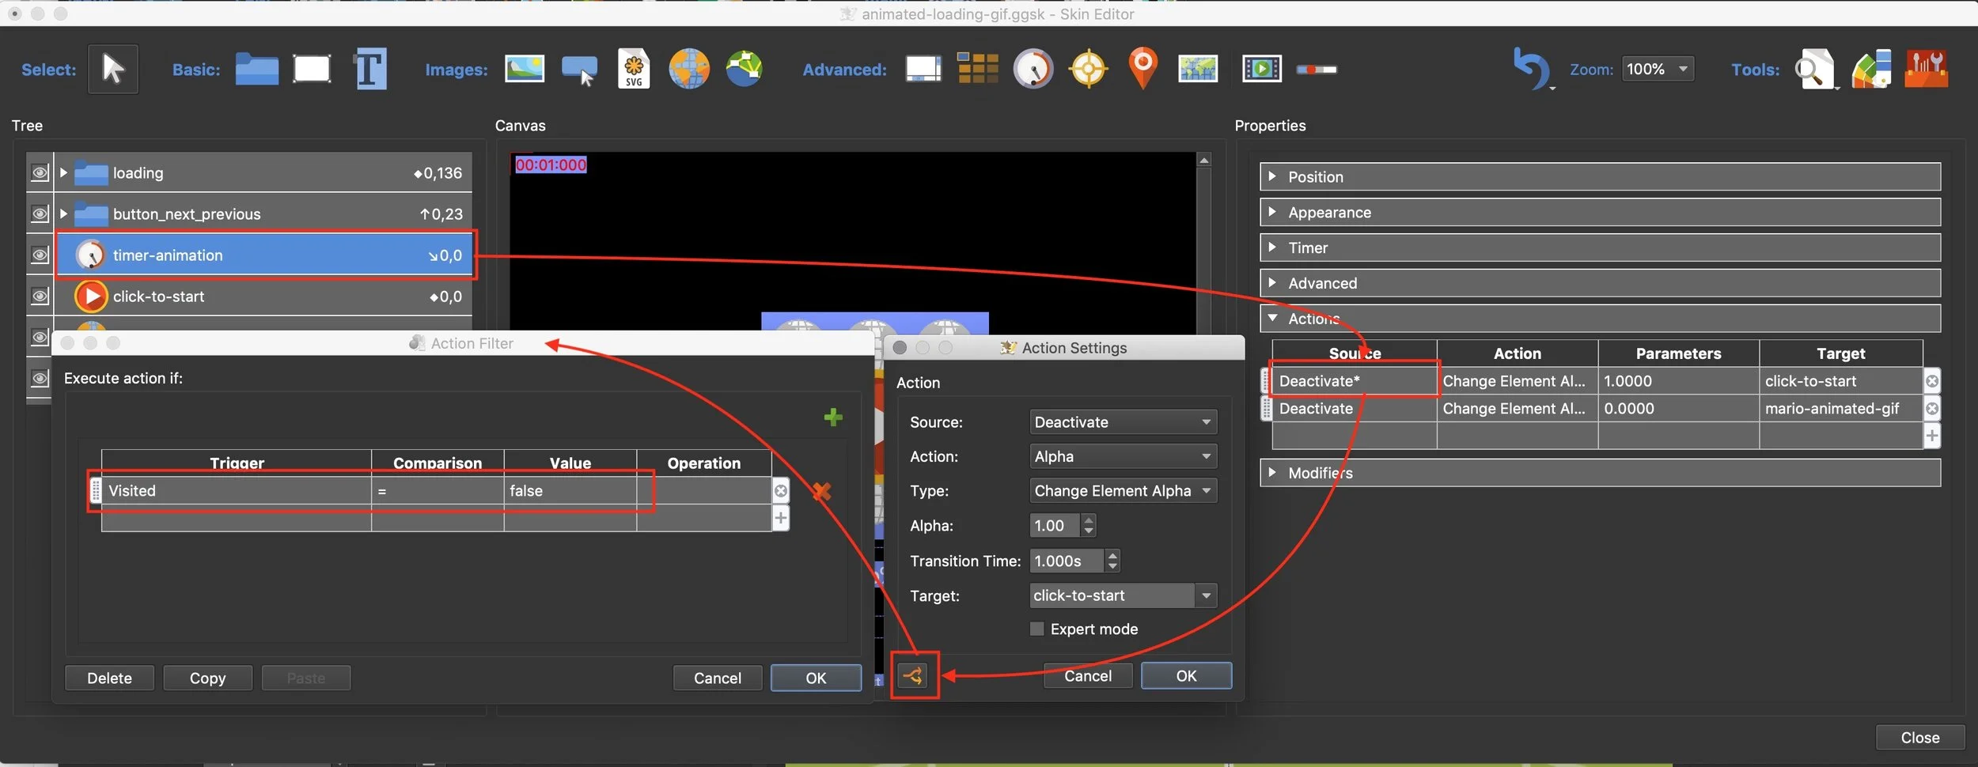The image size is (1978, 767).
Task: Add a filter with the green plus
Action: click(832, 417)
